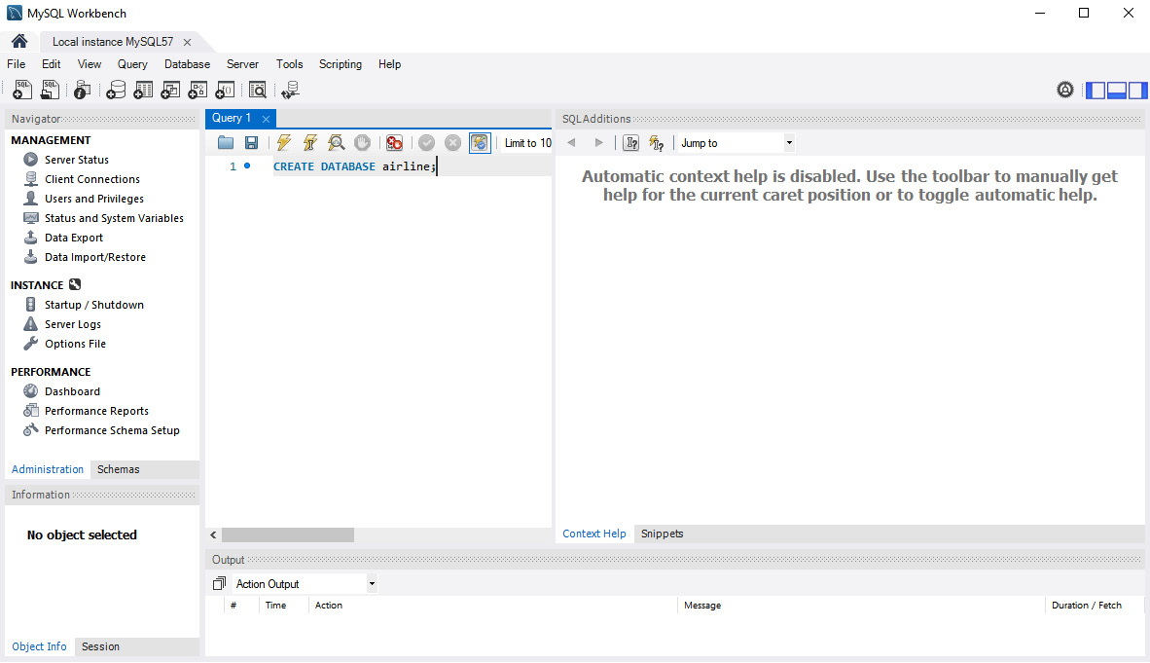Toggle stop-on-error for script execution
The width and height of the screenshot is (1150, 663).
pos(394,143)
